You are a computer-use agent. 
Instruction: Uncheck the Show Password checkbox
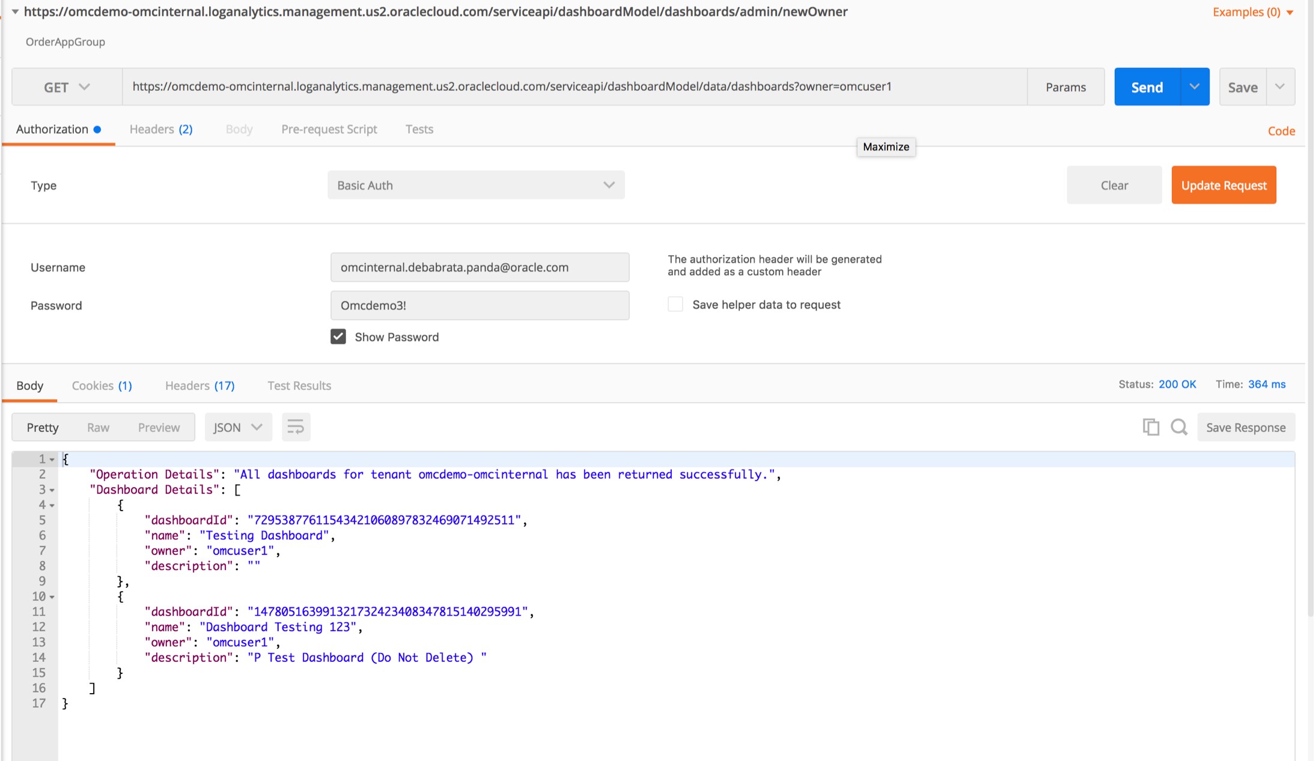pos(338,336)
